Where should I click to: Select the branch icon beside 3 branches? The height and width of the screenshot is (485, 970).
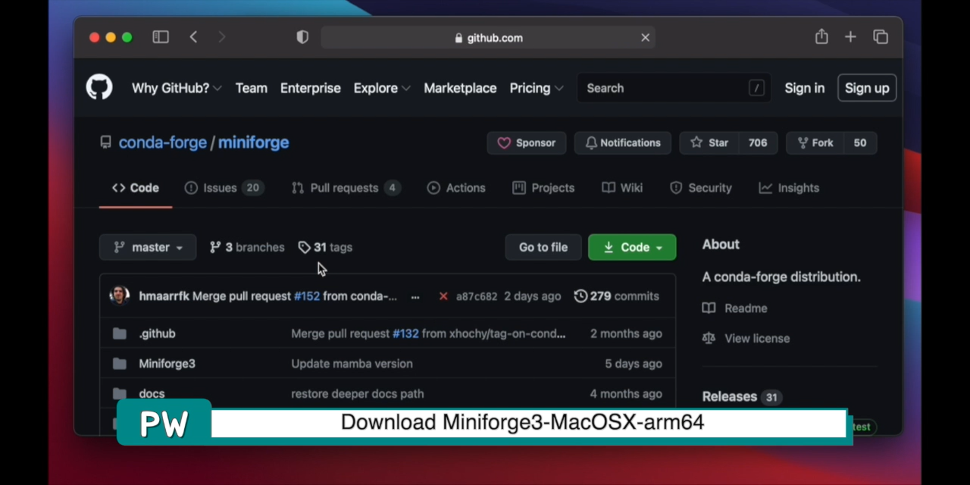tap(215, 247)
